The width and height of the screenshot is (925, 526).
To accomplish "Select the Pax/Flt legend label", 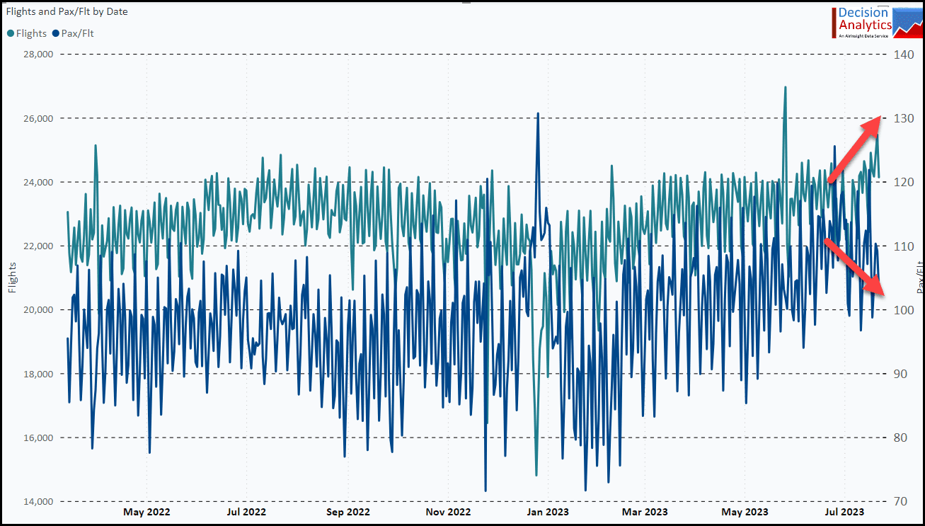I will (78, 33).
